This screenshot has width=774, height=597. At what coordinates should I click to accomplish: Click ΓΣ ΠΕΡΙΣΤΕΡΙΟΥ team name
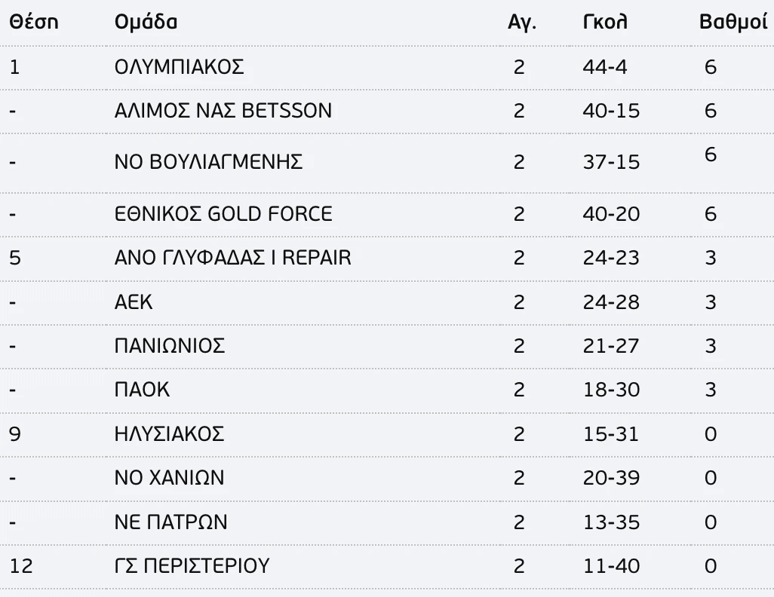[191, 565]
